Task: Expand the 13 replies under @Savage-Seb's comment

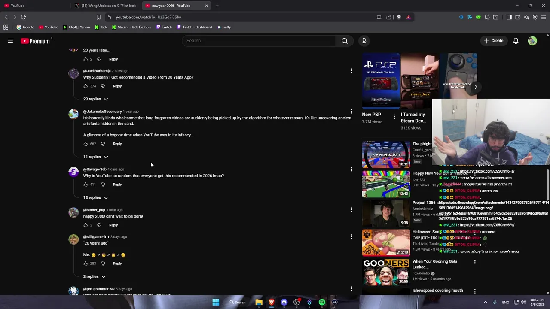Action: (95, 197)
